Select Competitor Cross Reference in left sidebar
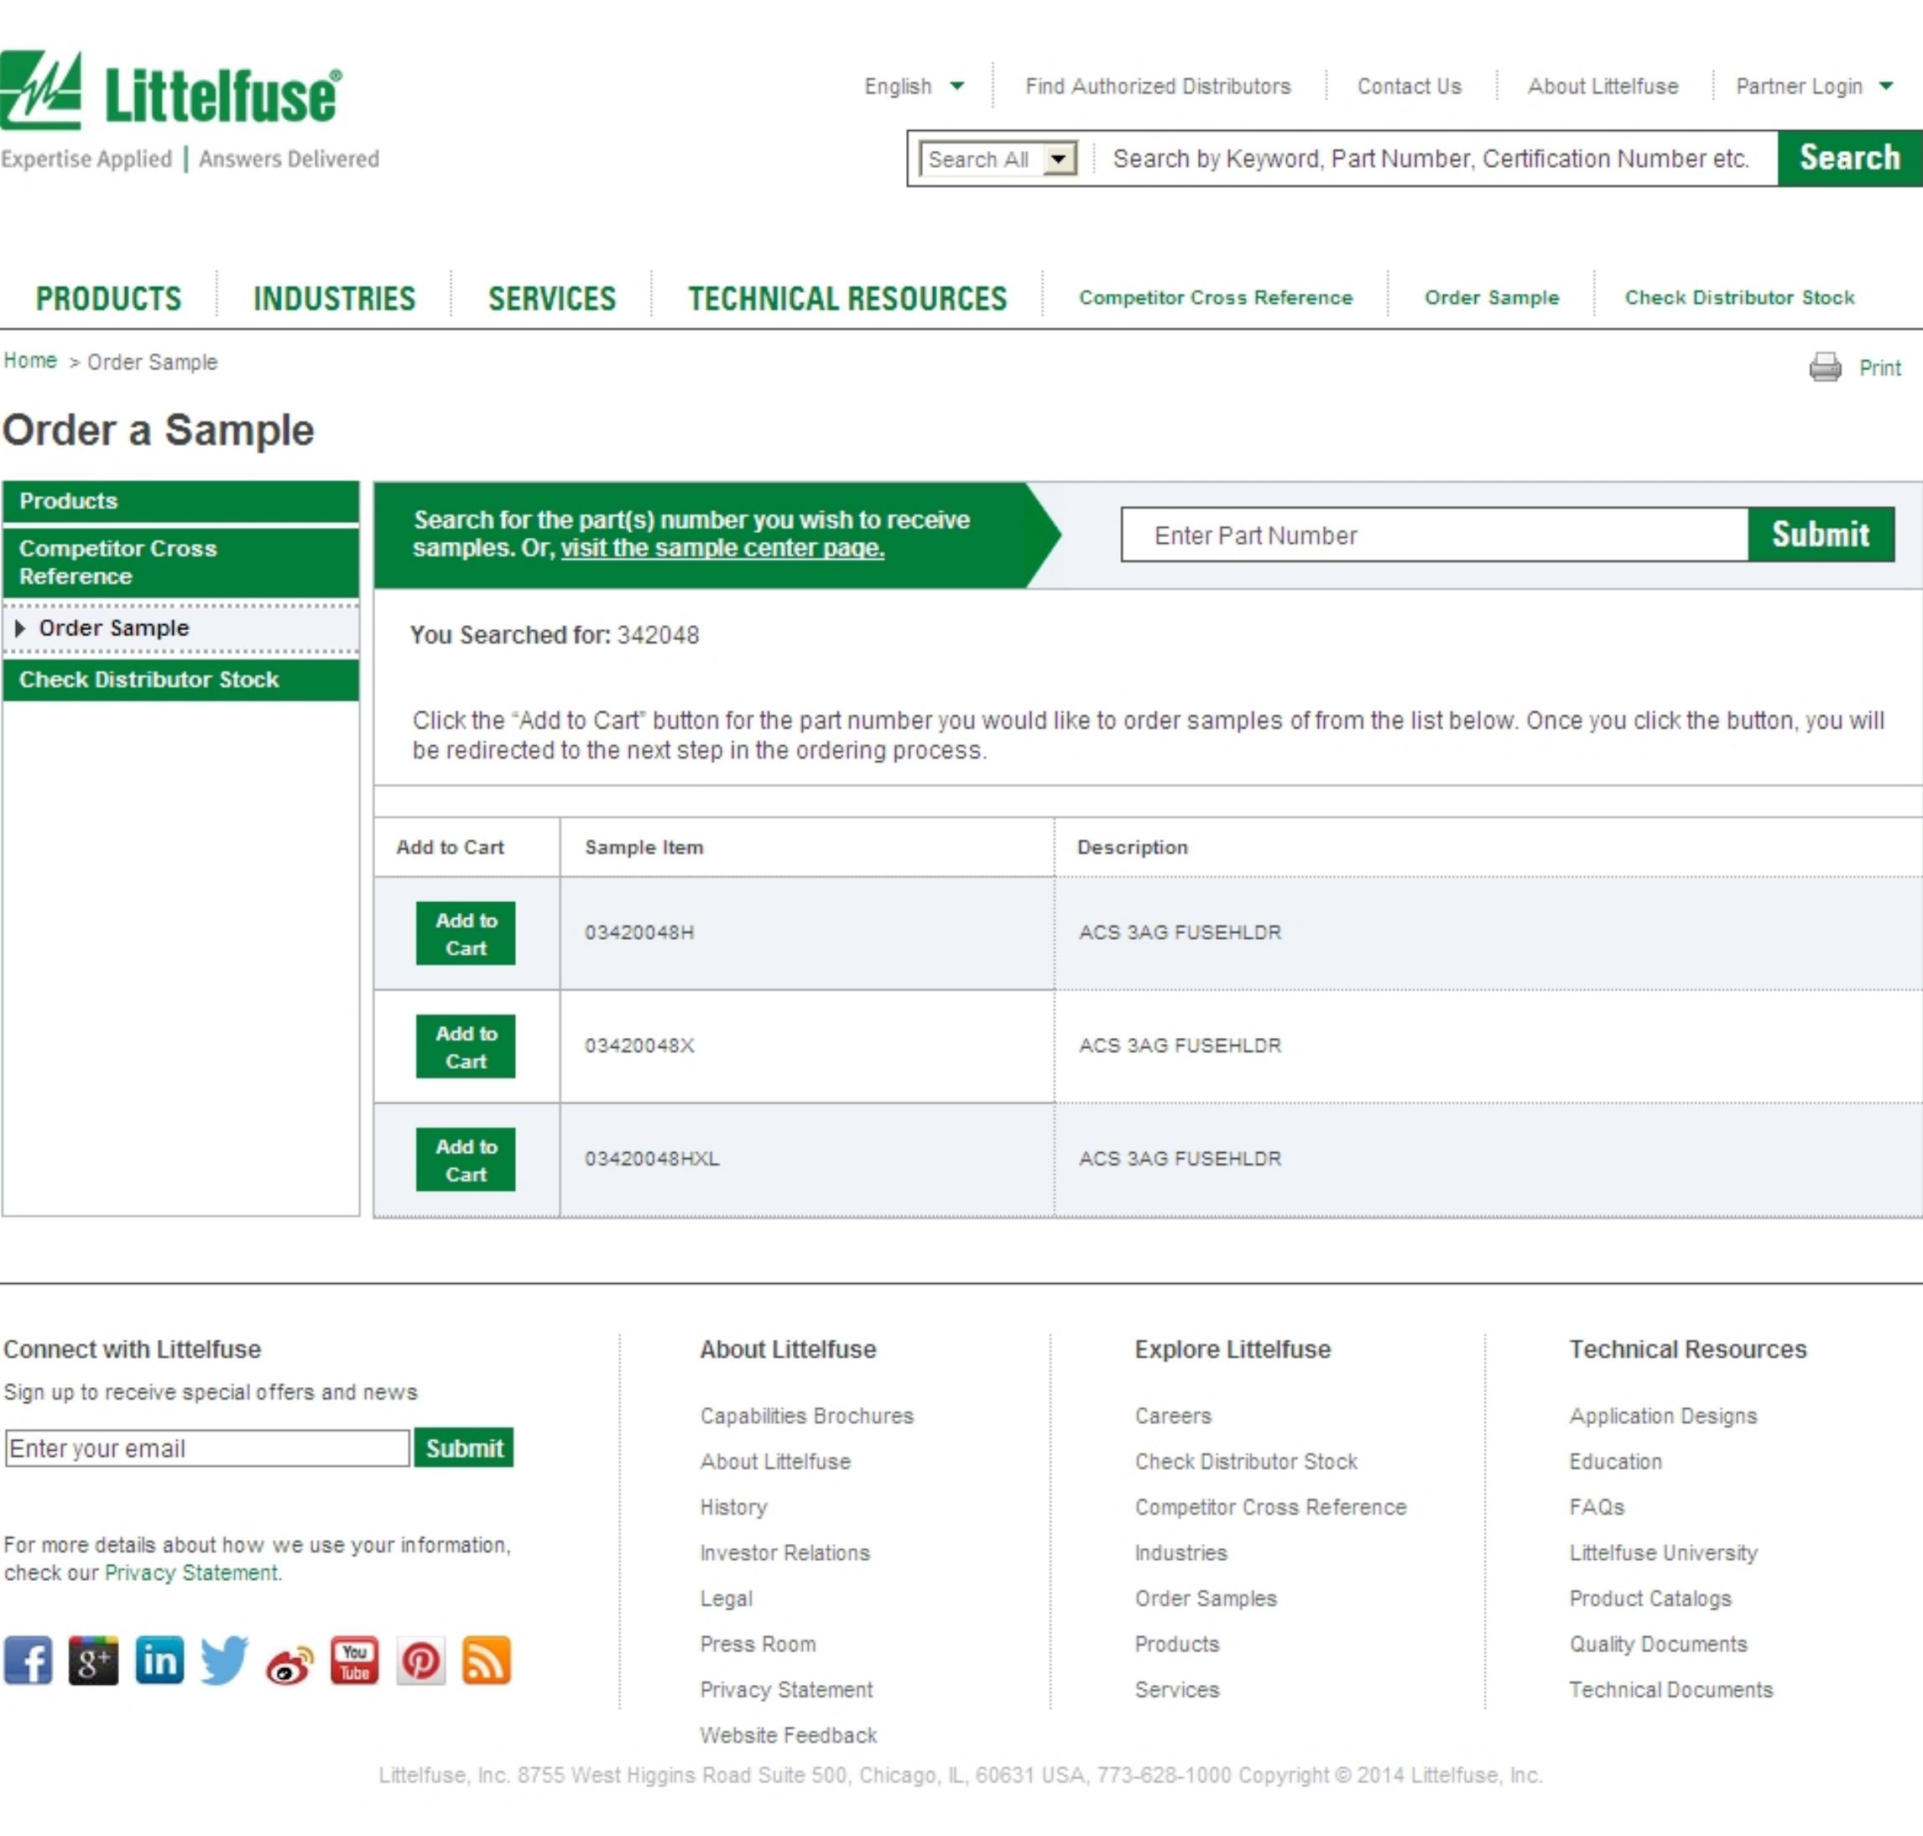Screen dimensions: 1923x1836 [181, 563]
